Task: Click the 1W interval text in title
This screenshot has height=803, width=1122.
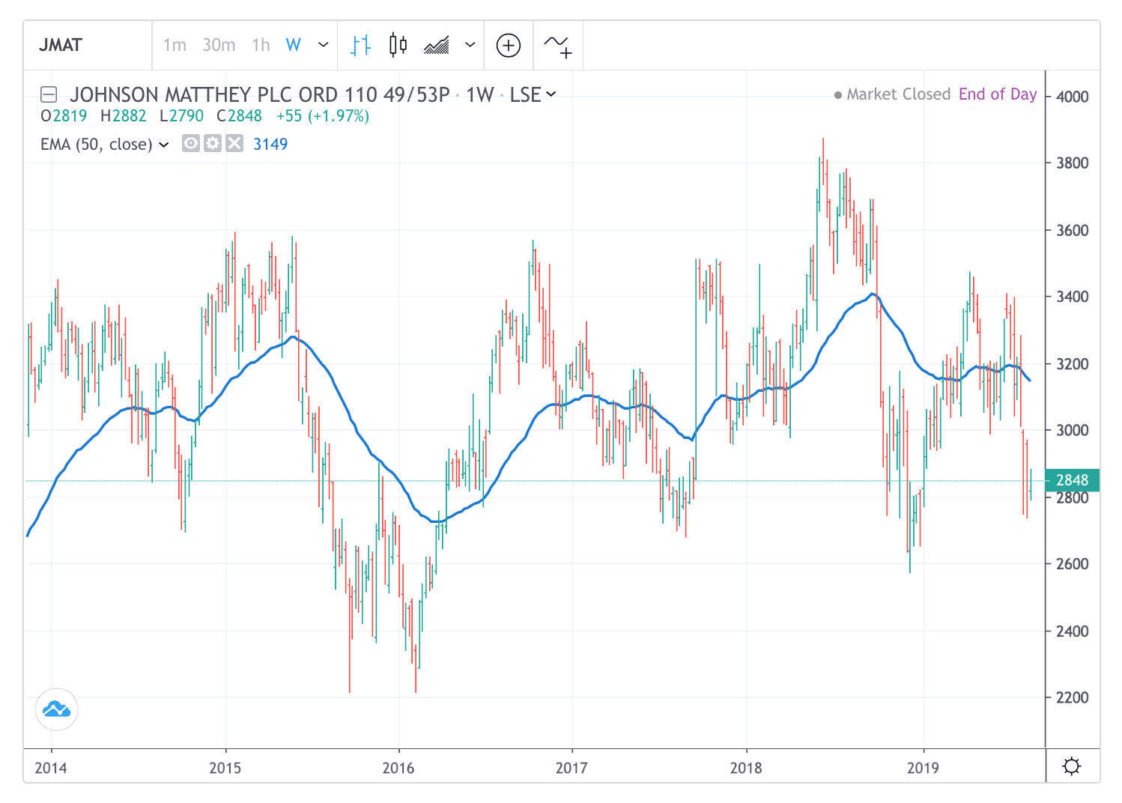Action: pos(480,94)
